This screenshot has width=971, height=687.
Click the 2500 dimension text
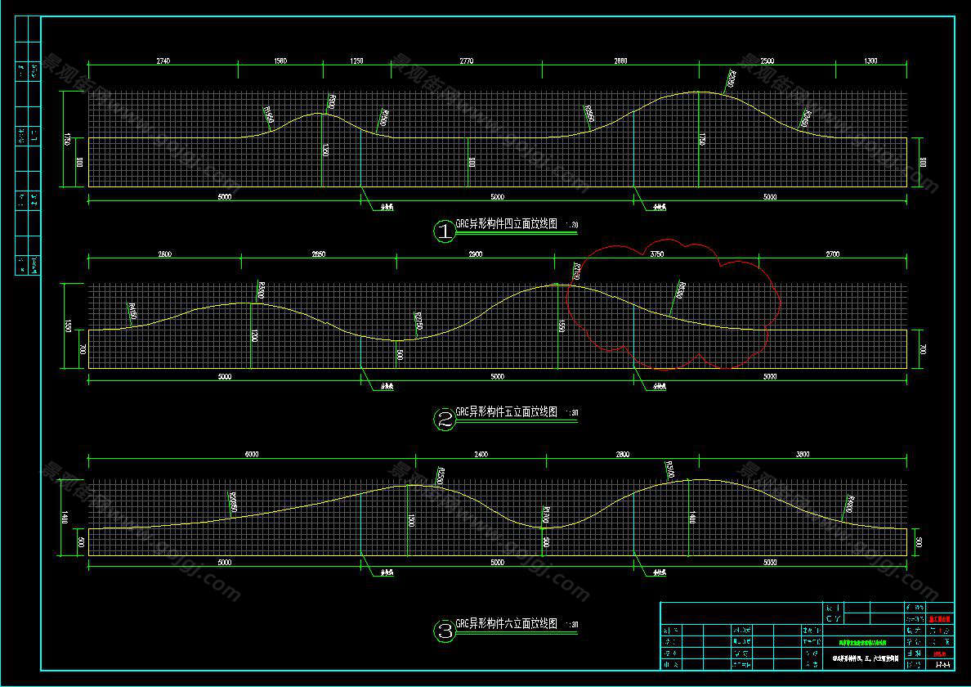(767, 61)
